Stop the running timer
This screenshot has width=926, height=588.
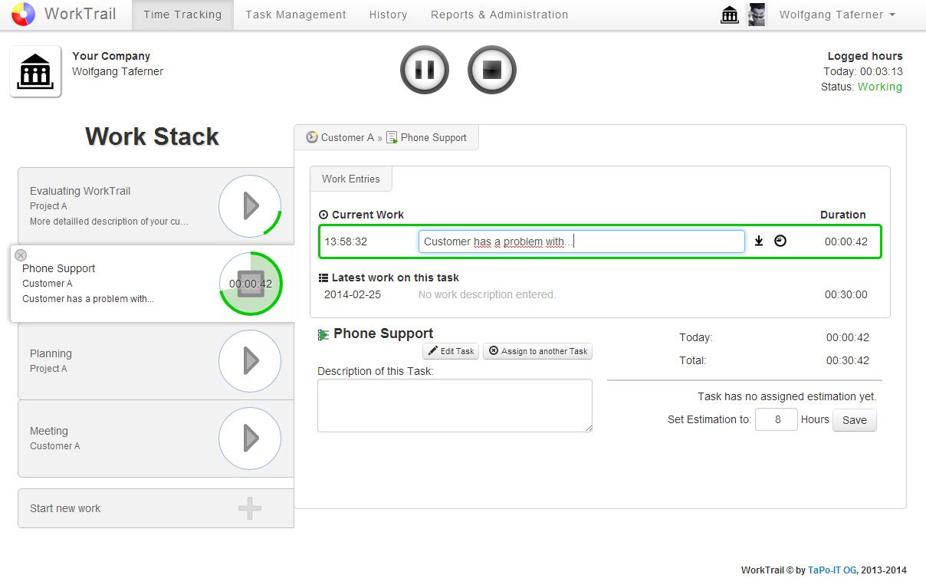click(491, 69)
